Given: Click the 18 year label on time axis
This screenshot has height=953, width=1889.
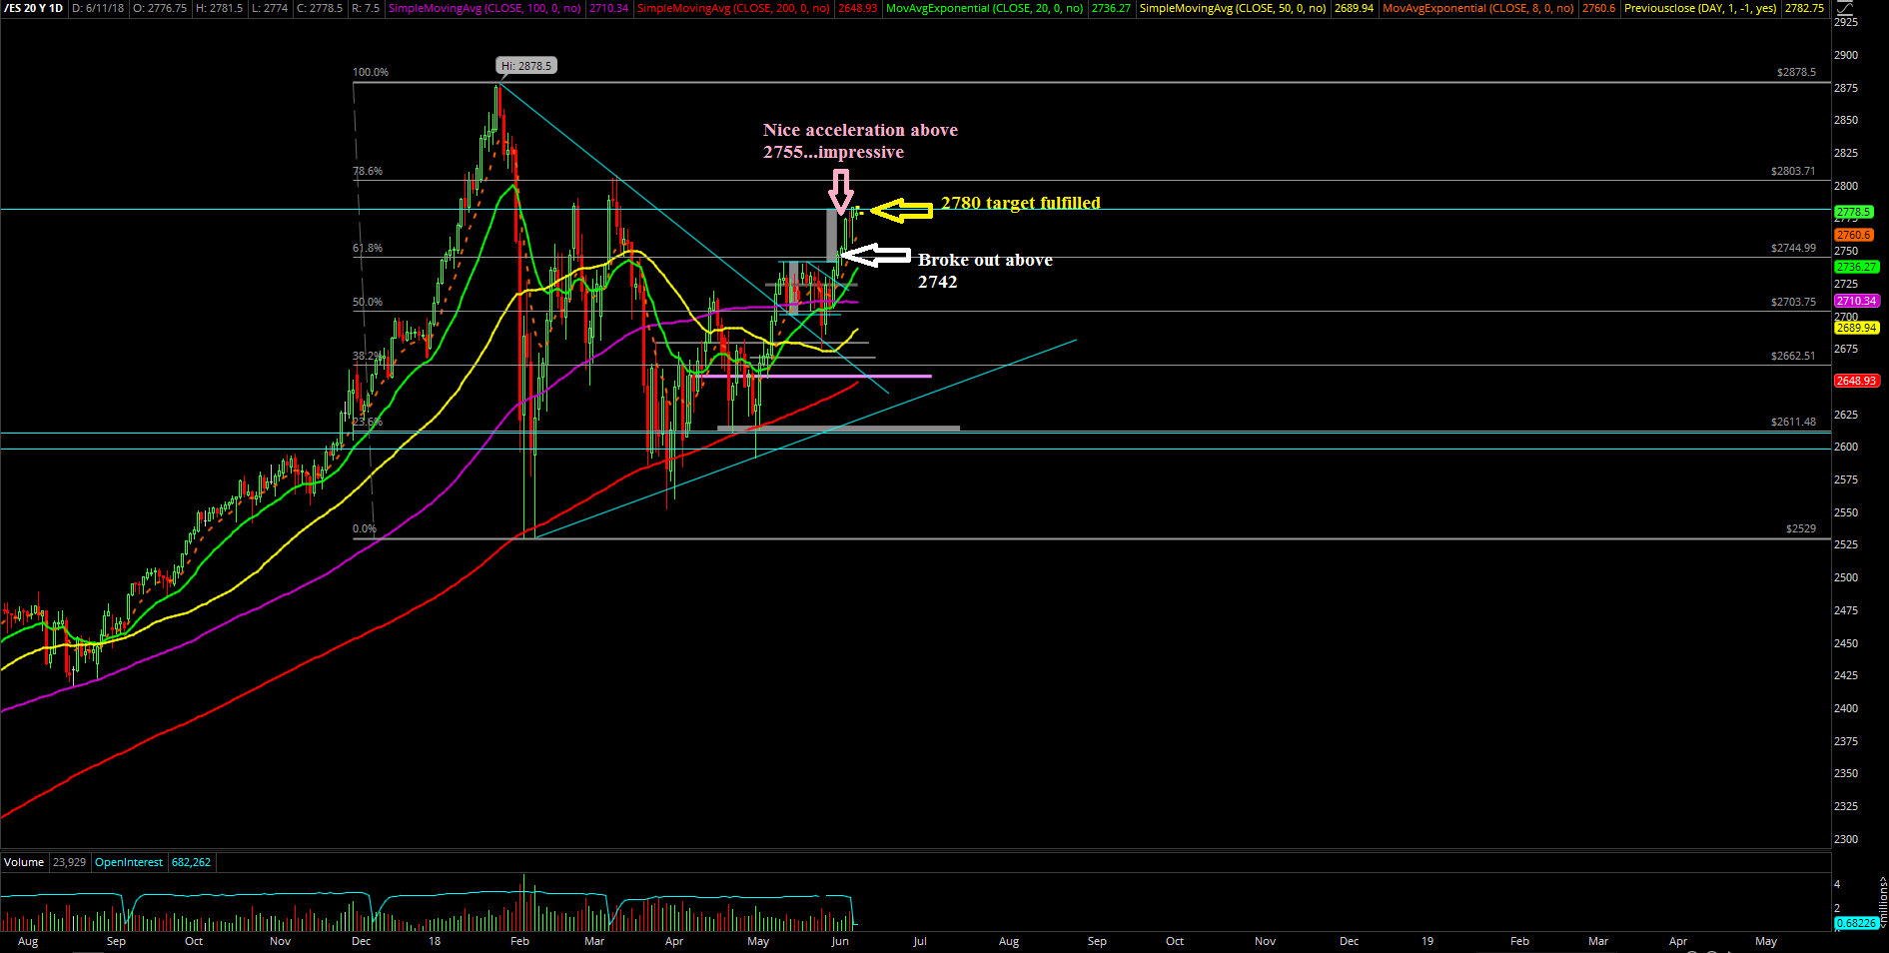Looking at the screenshot, I should (435, 941).
